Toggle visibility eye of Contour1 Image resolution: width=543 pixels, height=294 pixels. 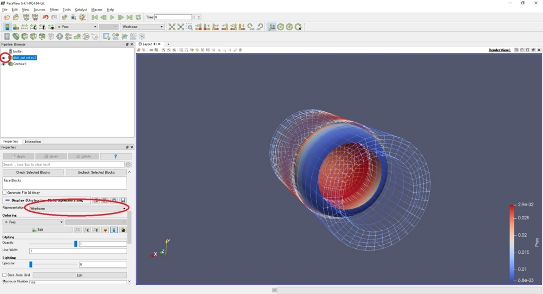pos(4,64)
